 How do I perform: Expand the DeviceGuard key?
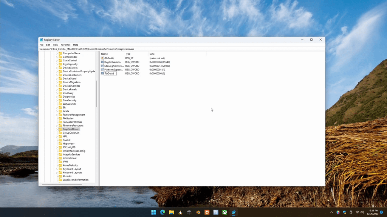pos(57,78)
